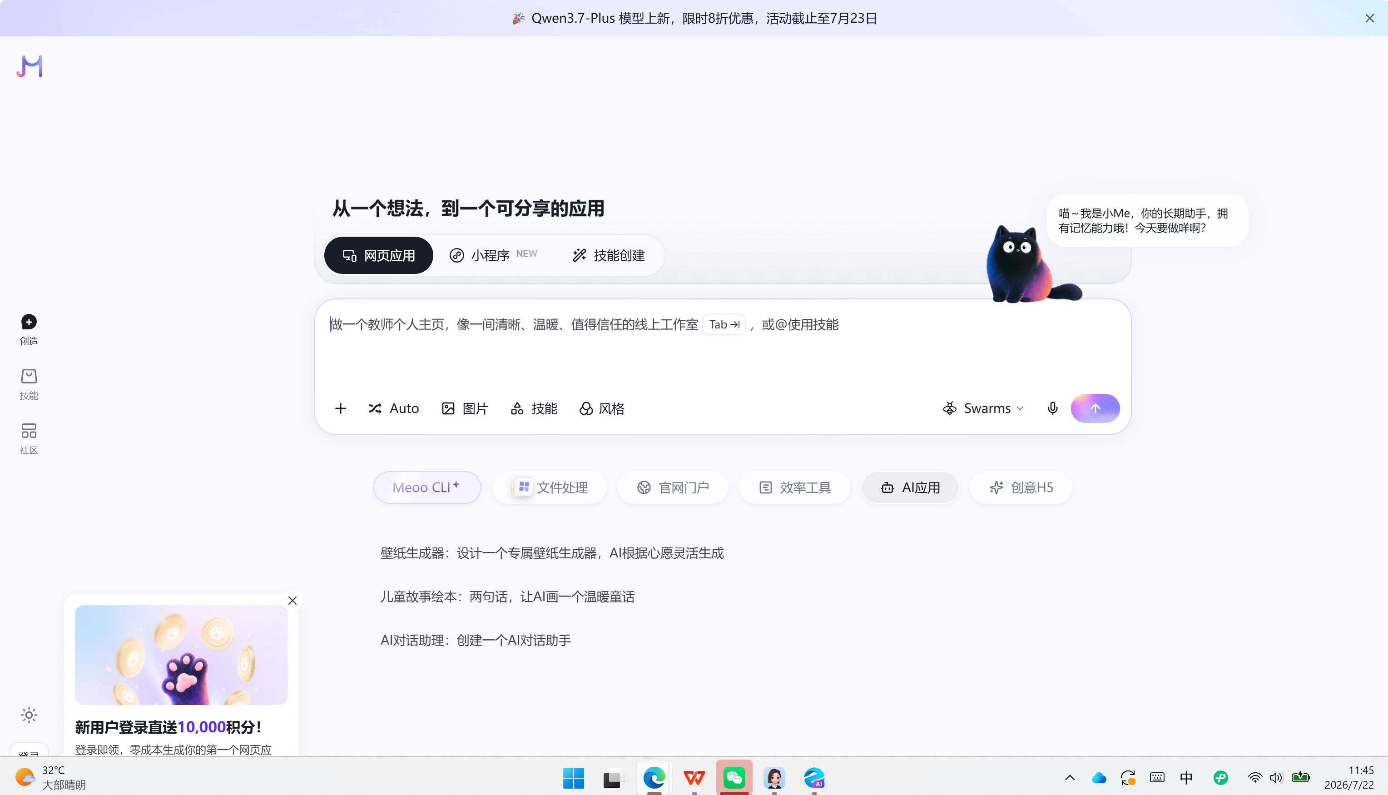
Task: Click the microphone voice input icon
Action: (1053, 408)
